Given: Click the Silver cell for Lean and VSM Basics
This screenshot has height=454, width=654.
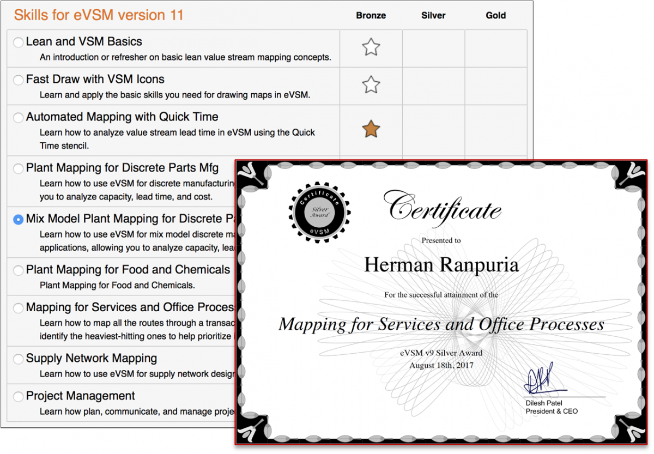Looking at the screenshot, I should 434,48.
